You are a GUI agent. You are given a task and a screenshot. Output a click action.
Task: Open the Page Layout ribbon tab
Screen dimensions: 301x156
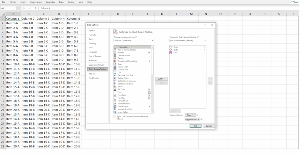pos(36,2)
